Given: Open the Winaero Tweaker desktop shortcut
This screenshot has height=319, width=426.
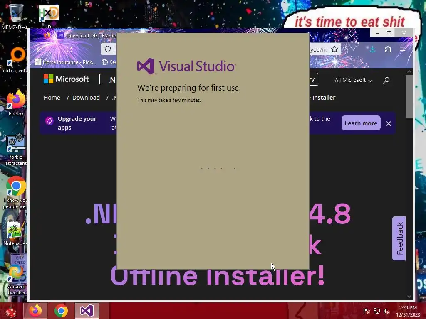Looking at the screenshot, I should coord(16,280).
